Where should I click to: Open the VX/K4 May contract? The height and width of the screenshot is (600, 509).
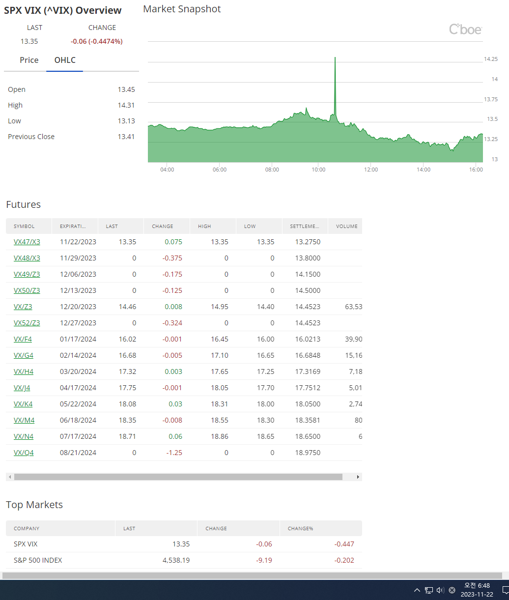pyautogui.click(x=23, y=404)
